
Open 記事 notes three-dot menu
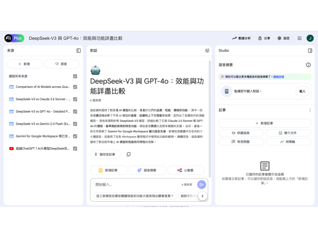[x=310, y=110]
